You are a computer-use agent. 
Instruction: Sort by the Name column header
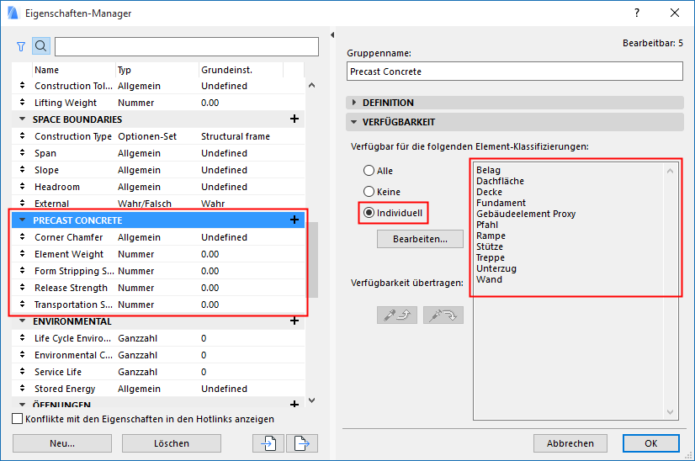pos(73,70)
